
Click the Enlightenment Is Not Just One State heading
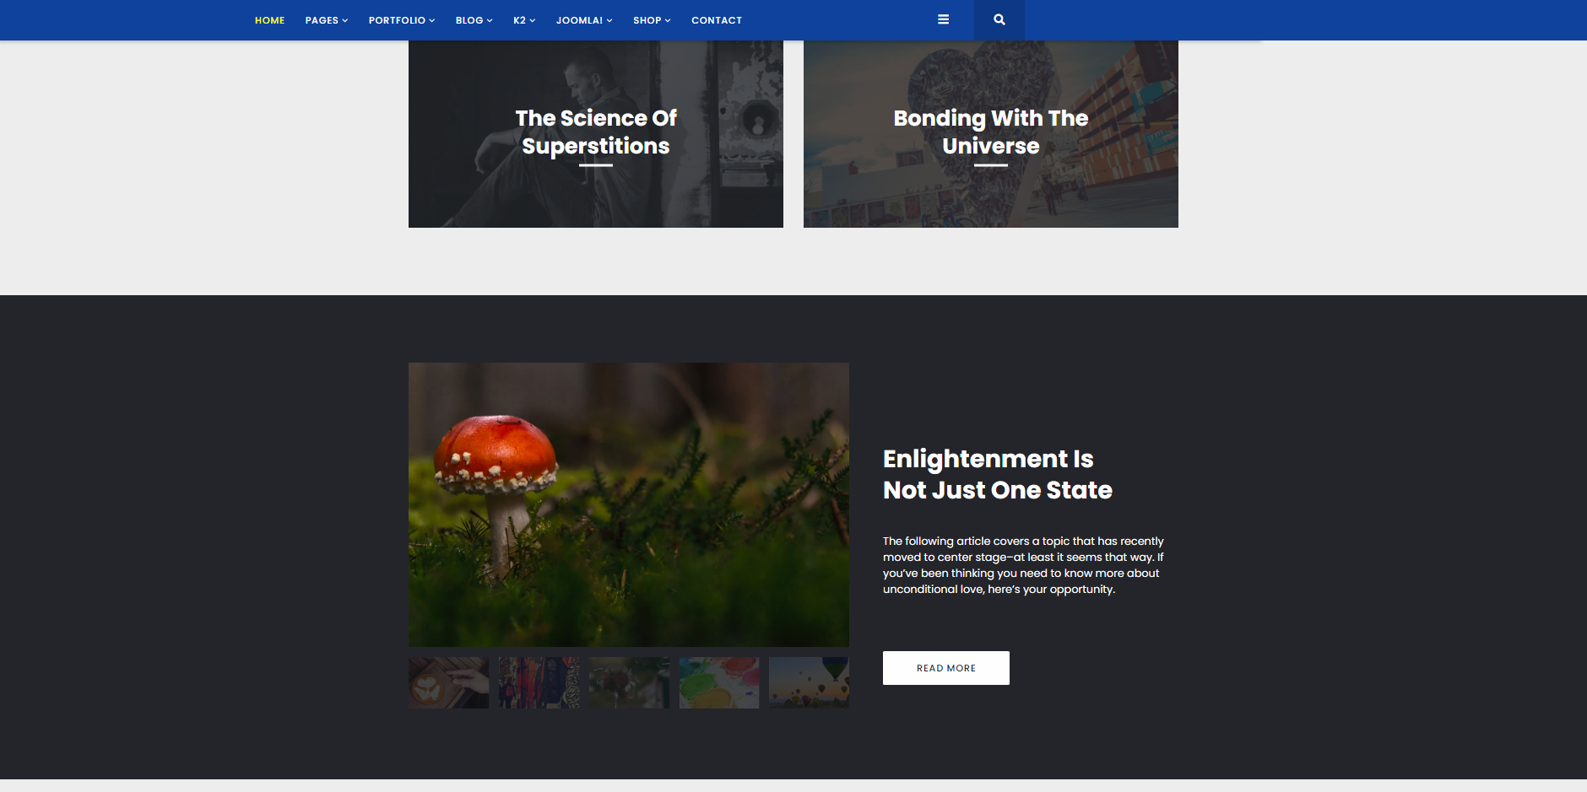[x=997, y=474]
